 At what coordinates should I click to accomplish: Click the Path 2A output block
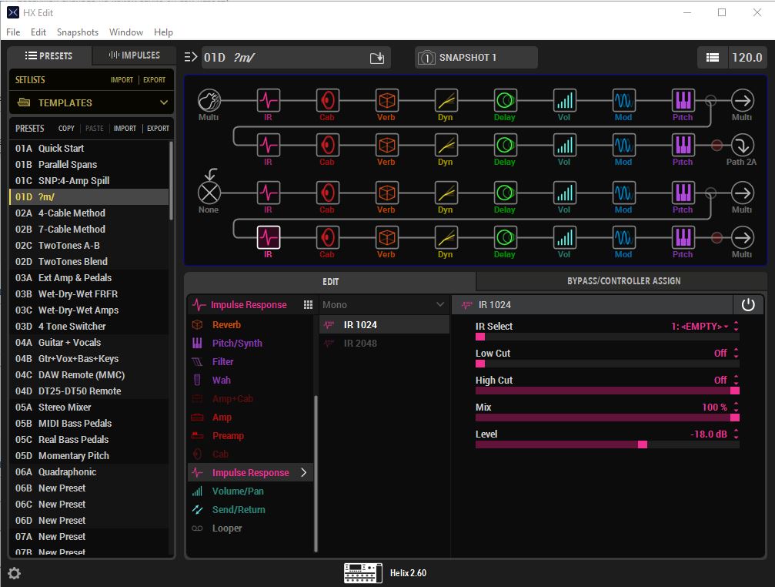click(743, 146)
